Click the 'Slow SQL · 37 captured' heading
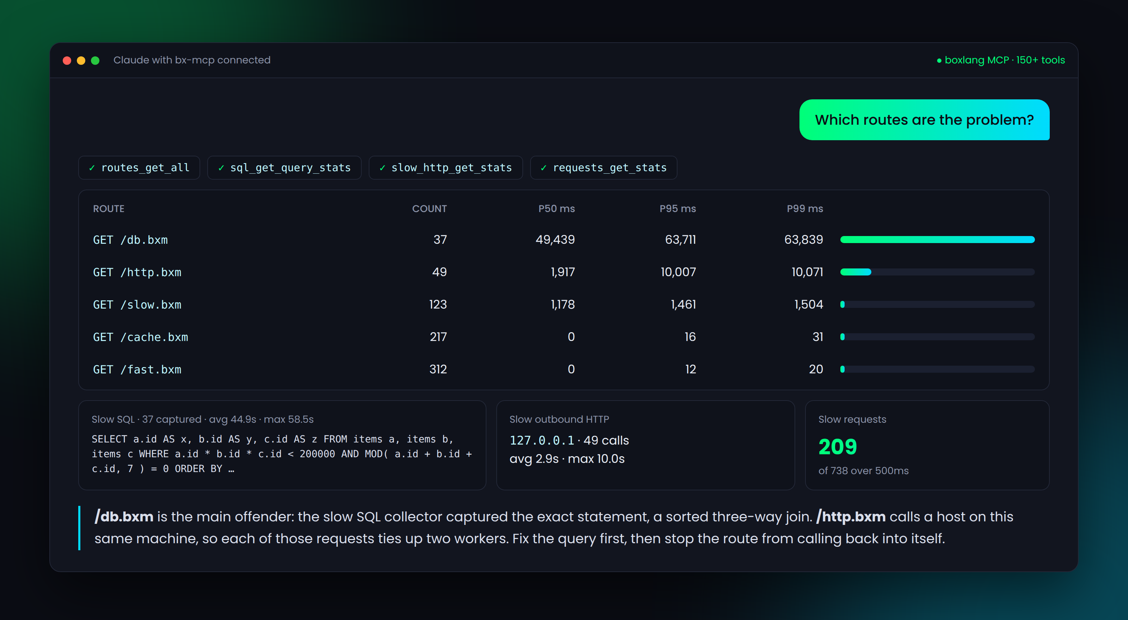Image resolution: width=1128 pixels, height=620 pixels. 203,419
